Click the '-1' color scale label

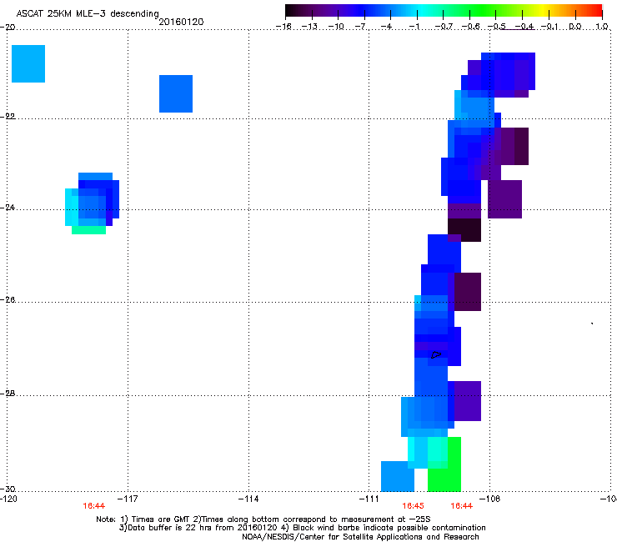[414, 27]
